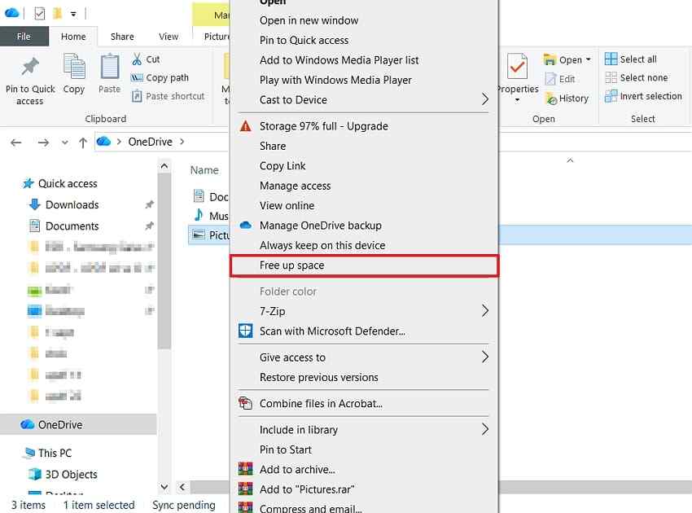Switch to the Share ribbon tab

[122, 36]
